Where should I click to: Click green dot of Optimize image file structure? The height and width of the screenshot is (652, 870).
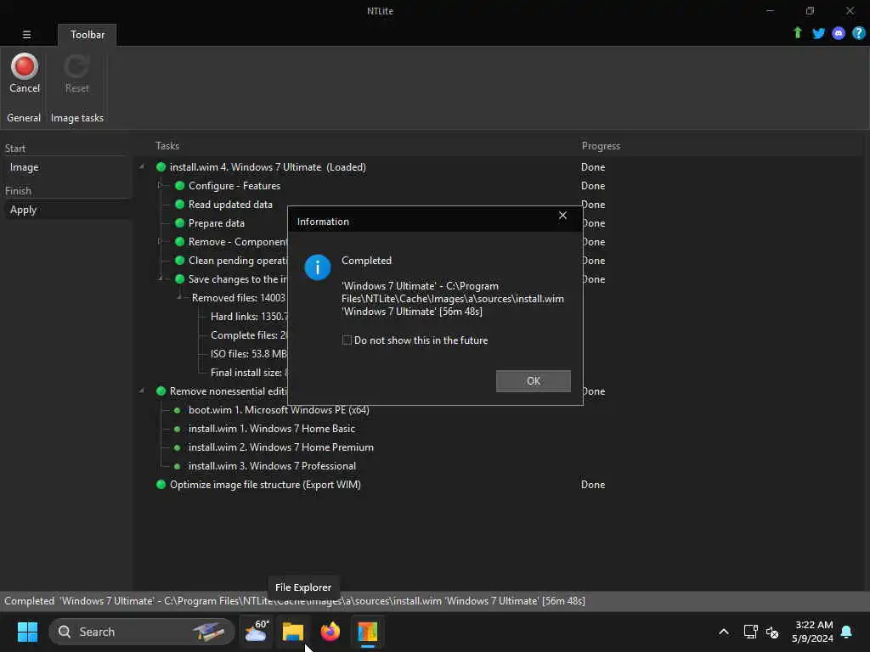click(x=161, y=484)
